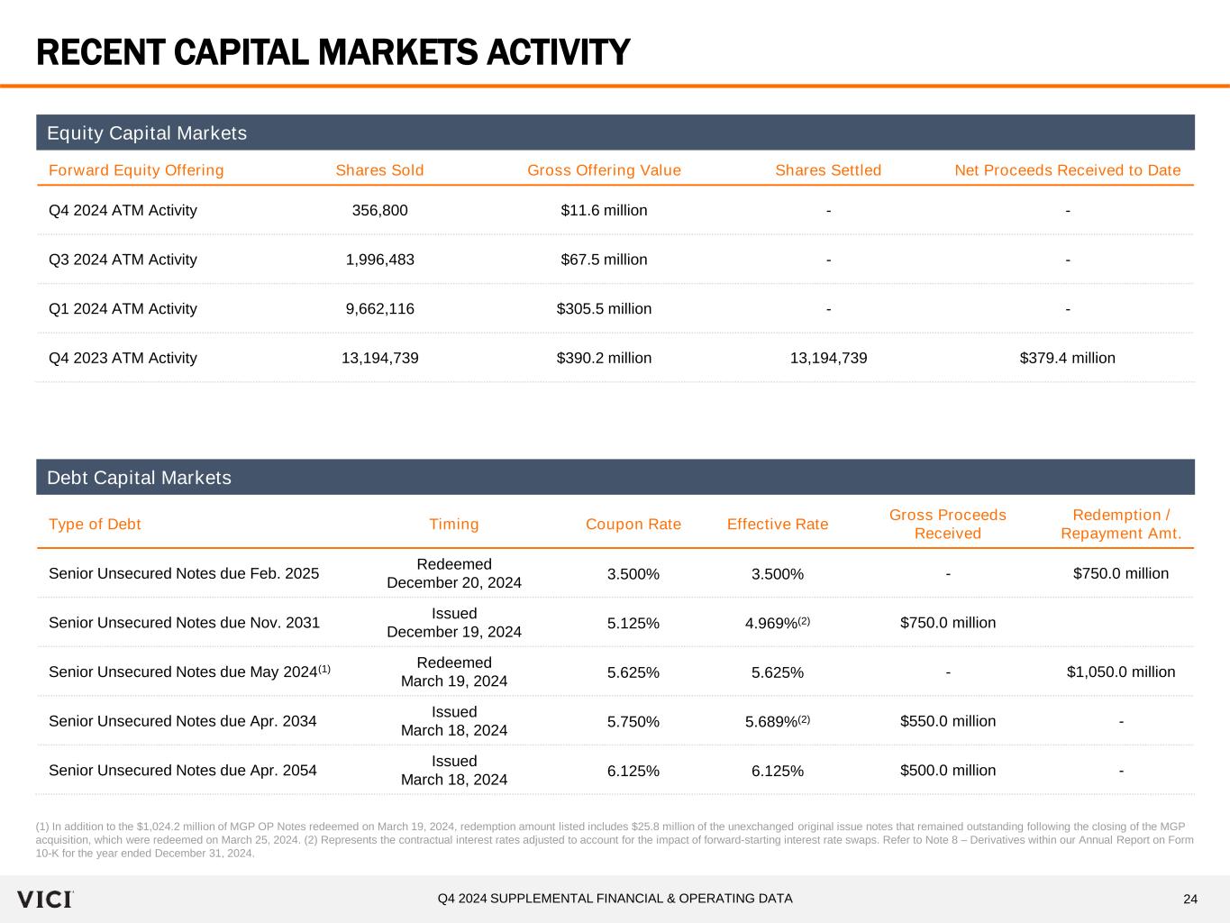Select the Type of Debt column header
The height and width of the screenshot is (923, 1230).
95,525
